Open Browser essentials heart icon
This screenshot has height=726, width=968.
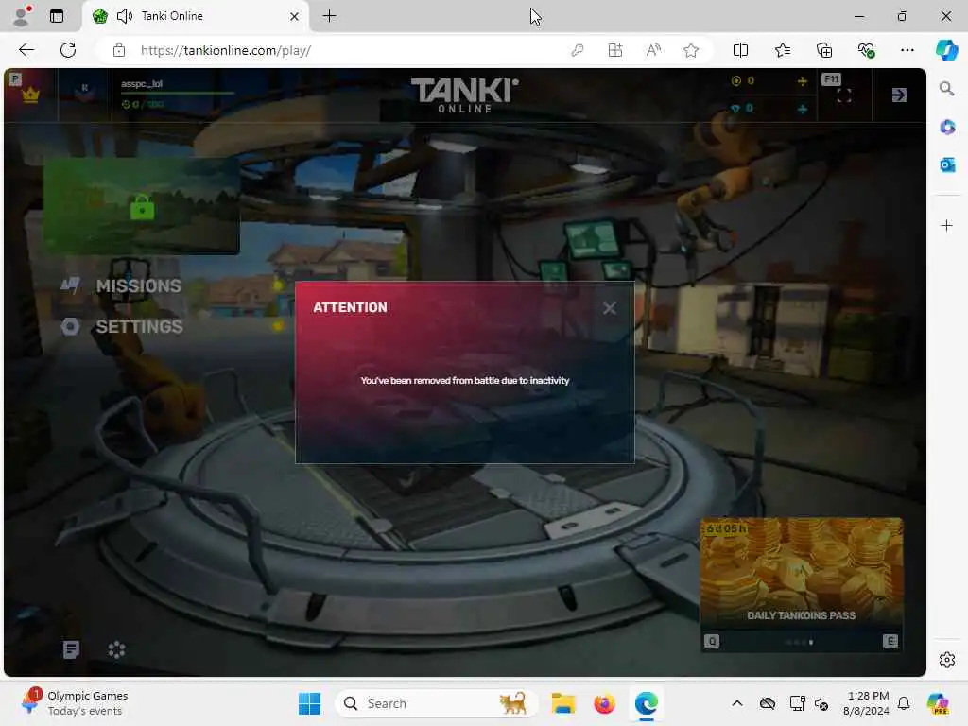(866, 51)
